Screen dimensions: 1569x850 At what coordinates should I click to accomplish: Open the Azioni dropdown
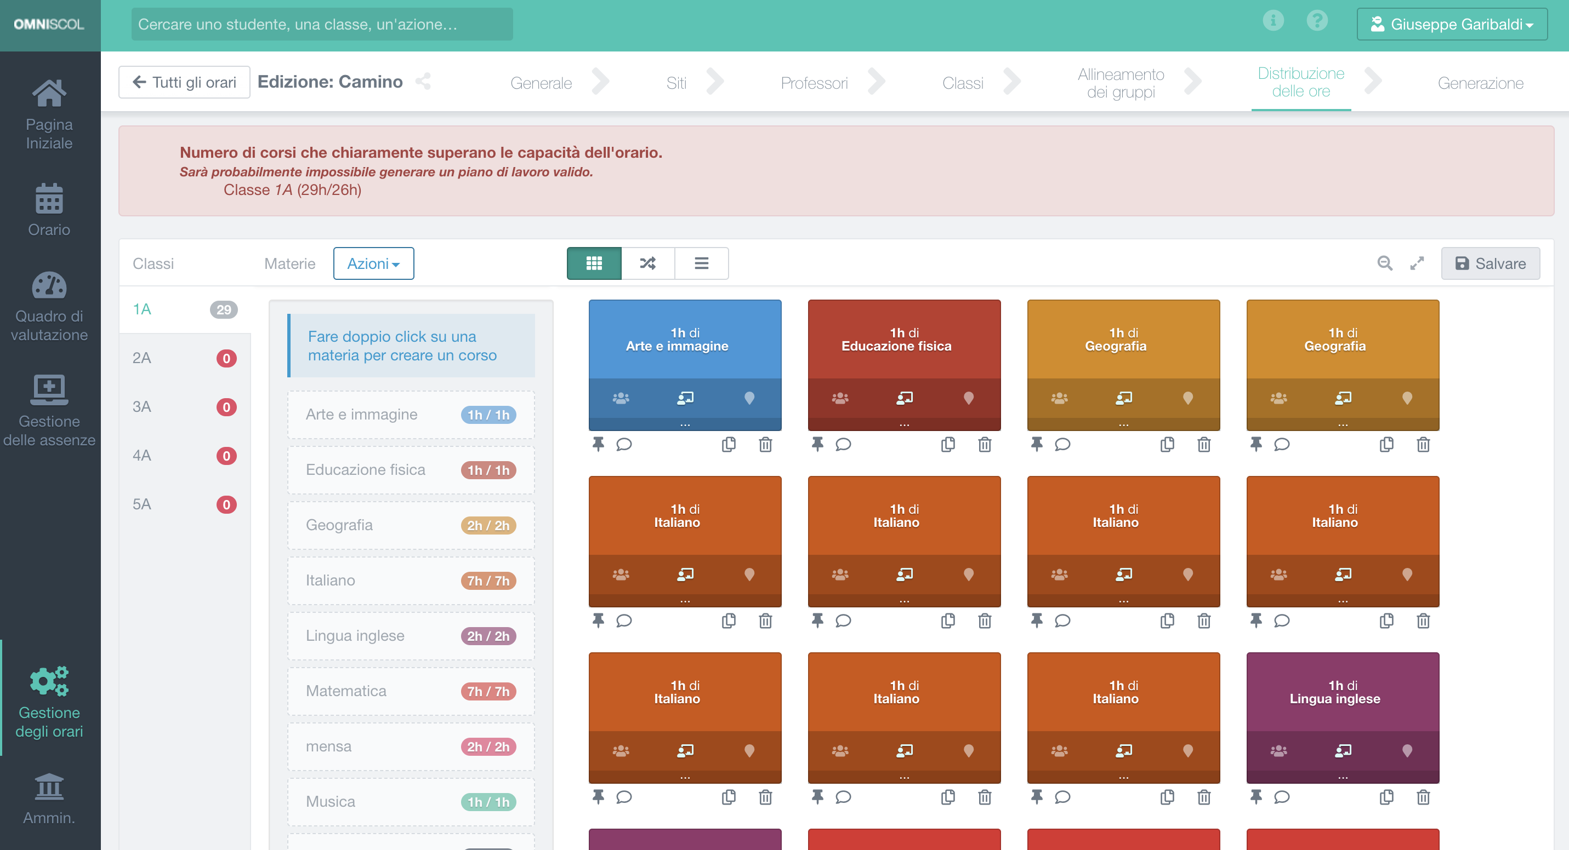373,263
